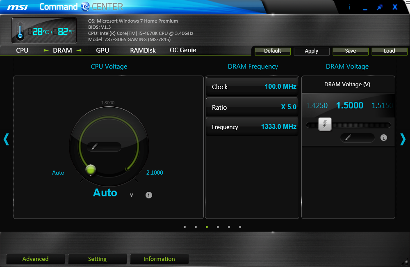Open the Advanced panel

(x=35, y=259)
